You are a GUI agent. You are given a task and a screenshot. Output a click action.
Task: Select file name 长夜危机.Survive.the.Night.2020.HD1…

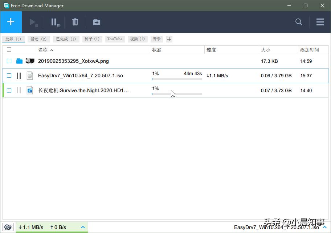point(83,90)
